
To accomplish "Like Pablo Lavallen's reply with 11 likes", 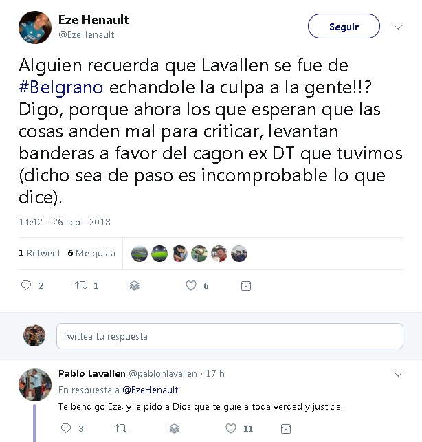I will pos(231,428).
